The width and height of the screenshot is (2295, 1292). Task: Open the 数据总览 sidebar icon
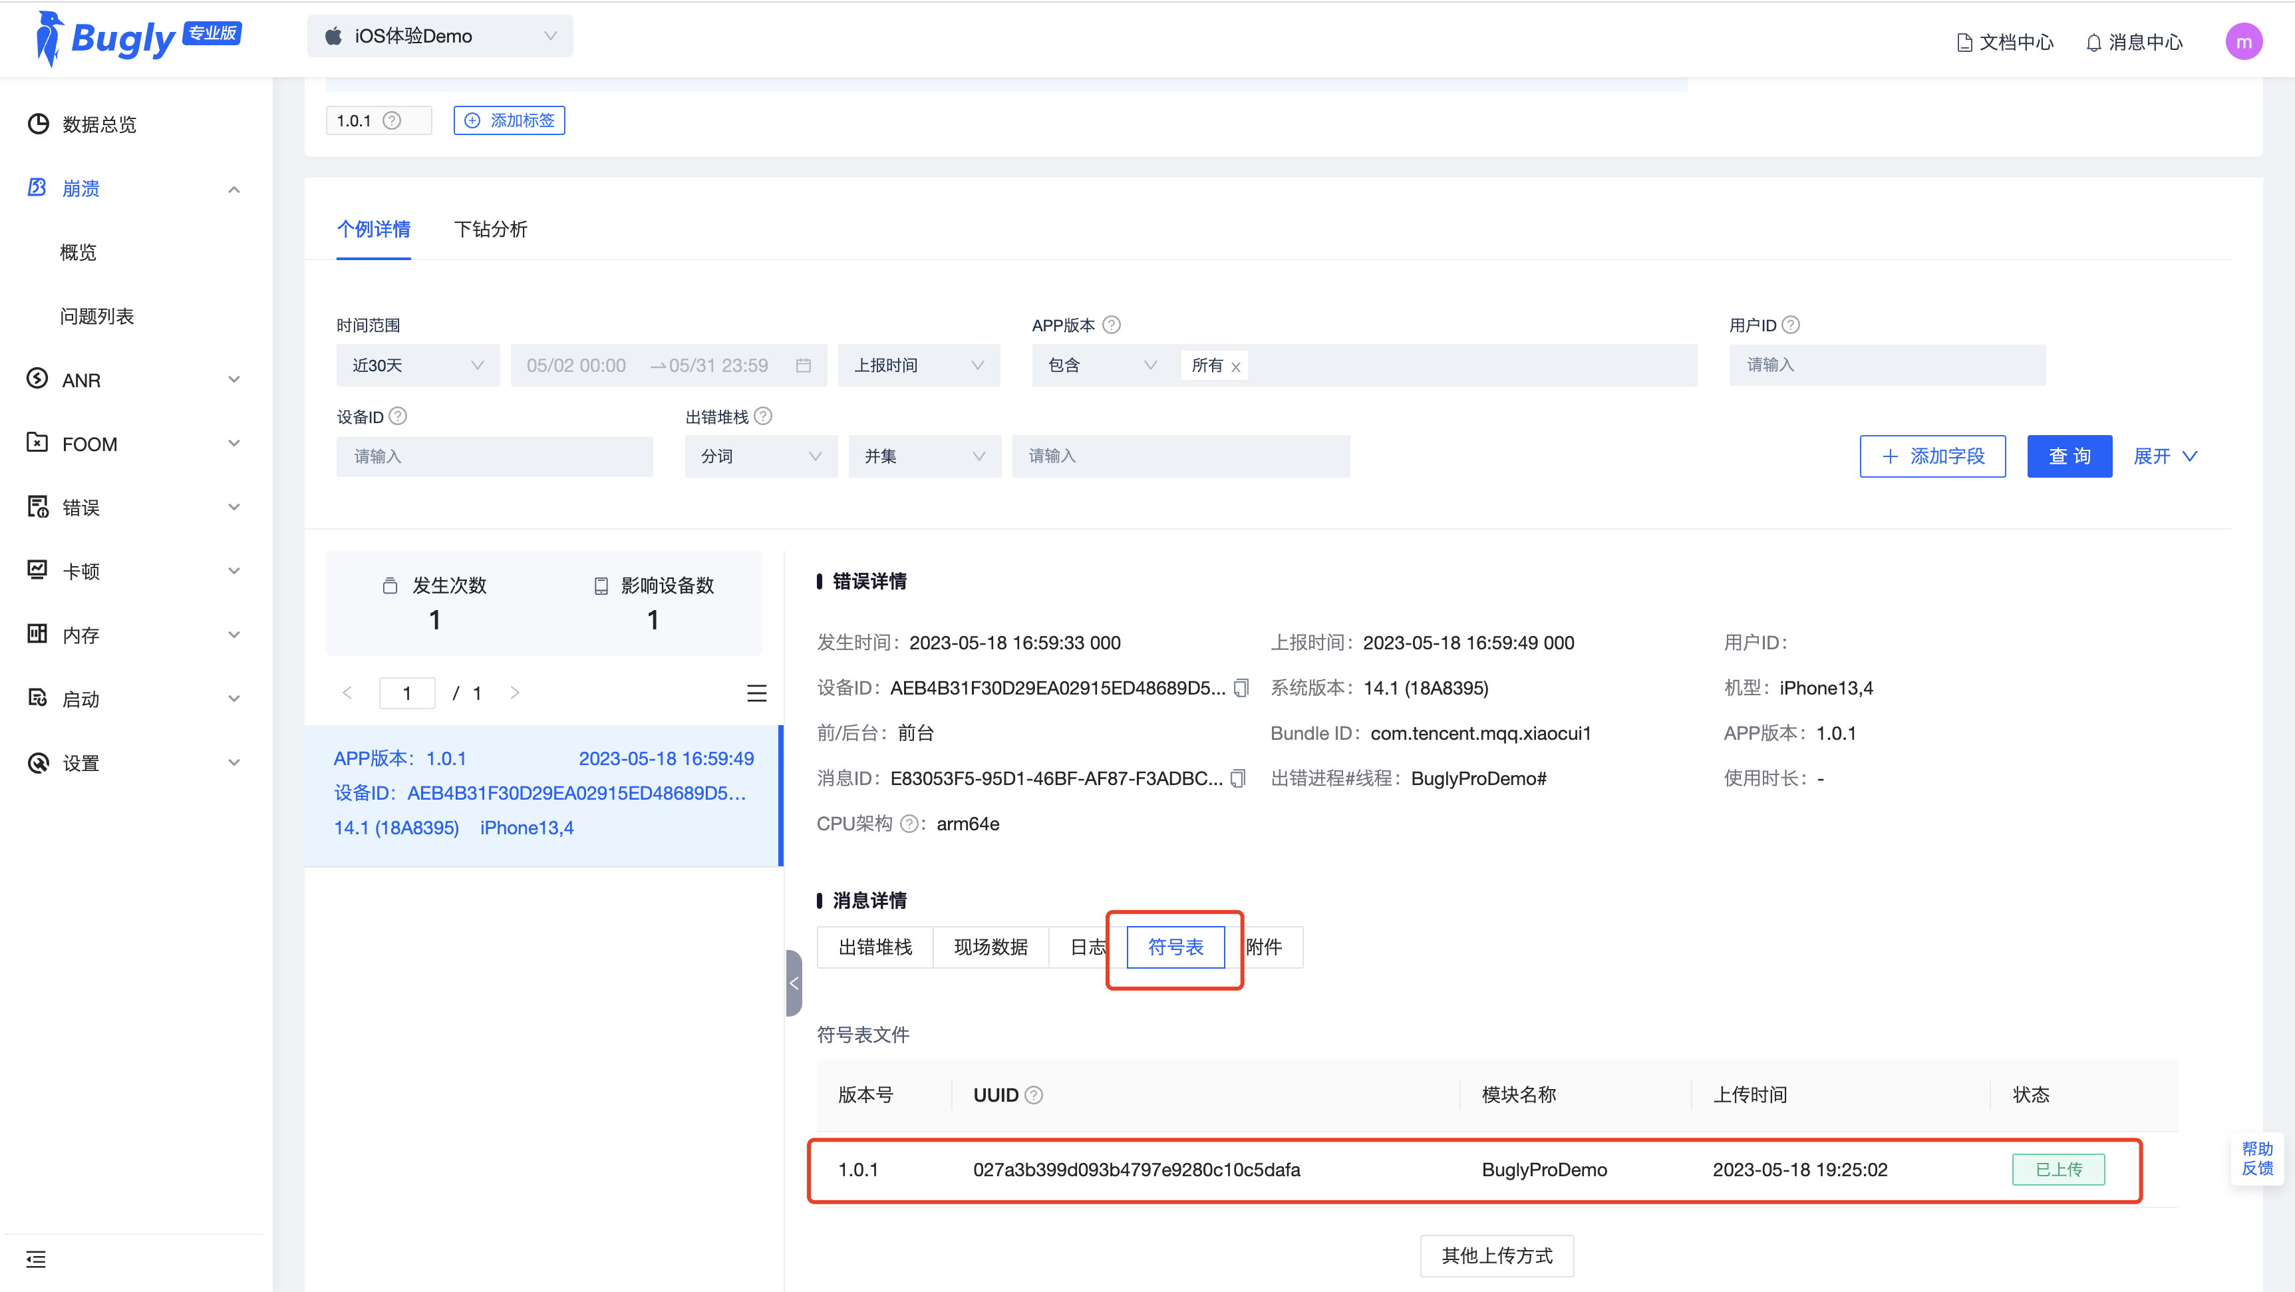(37, 124)
